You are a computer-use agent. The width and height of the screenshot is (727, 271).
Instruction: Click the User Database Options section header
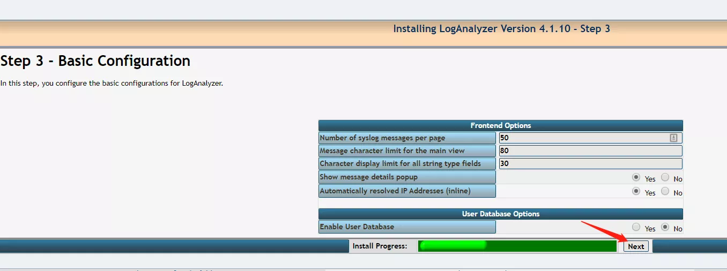pos(500,214)
